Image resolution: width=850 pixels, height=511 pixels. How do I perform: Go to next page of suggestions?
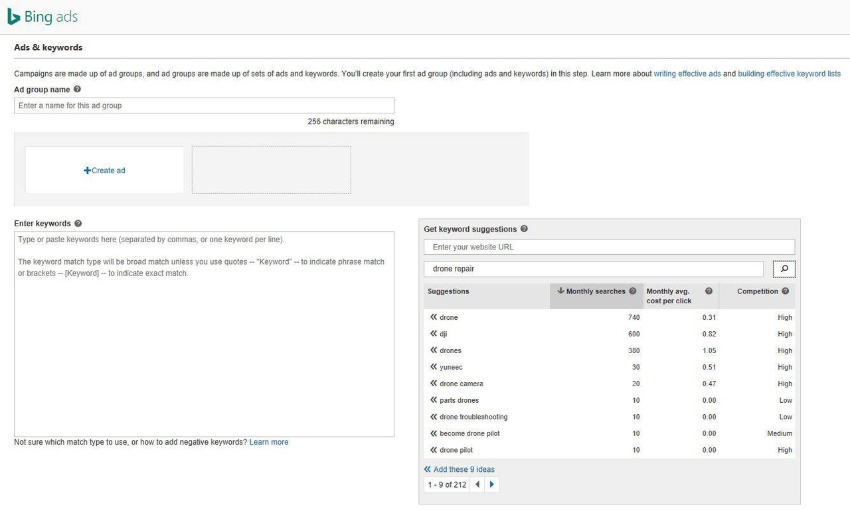click(491, 484)
